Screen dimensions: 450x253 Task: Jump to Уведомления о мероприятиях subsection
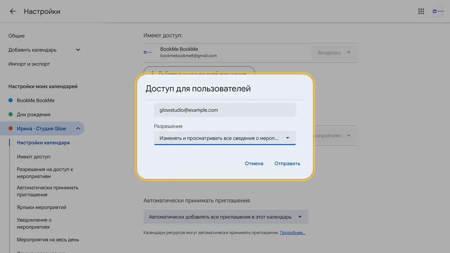pos(34,223)
